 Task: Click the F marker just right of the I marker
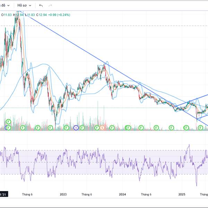point(82,128)
